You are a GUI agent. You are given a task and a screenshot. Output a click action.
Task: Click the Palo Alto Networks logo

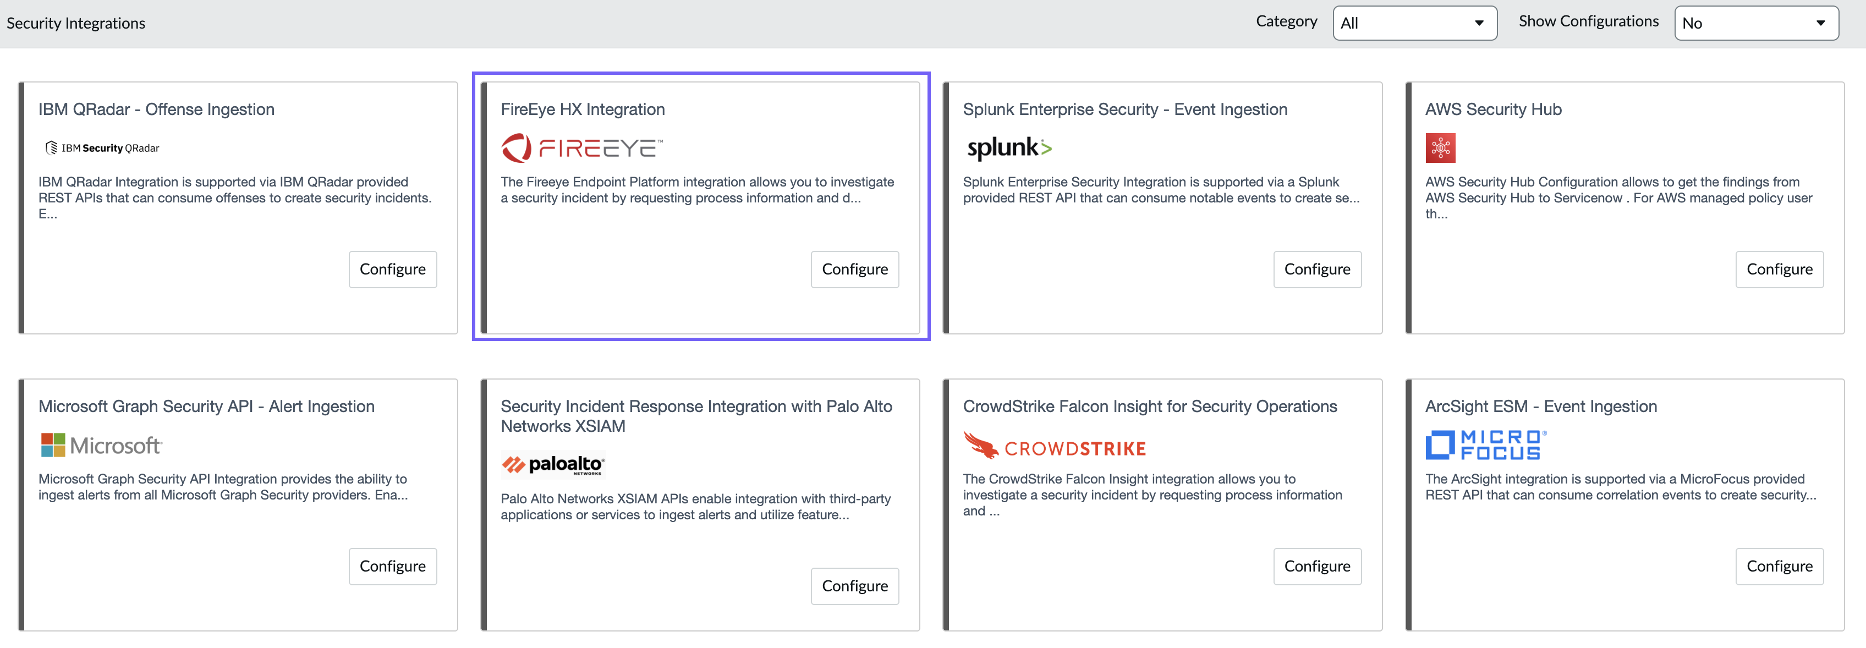[553, 464]
